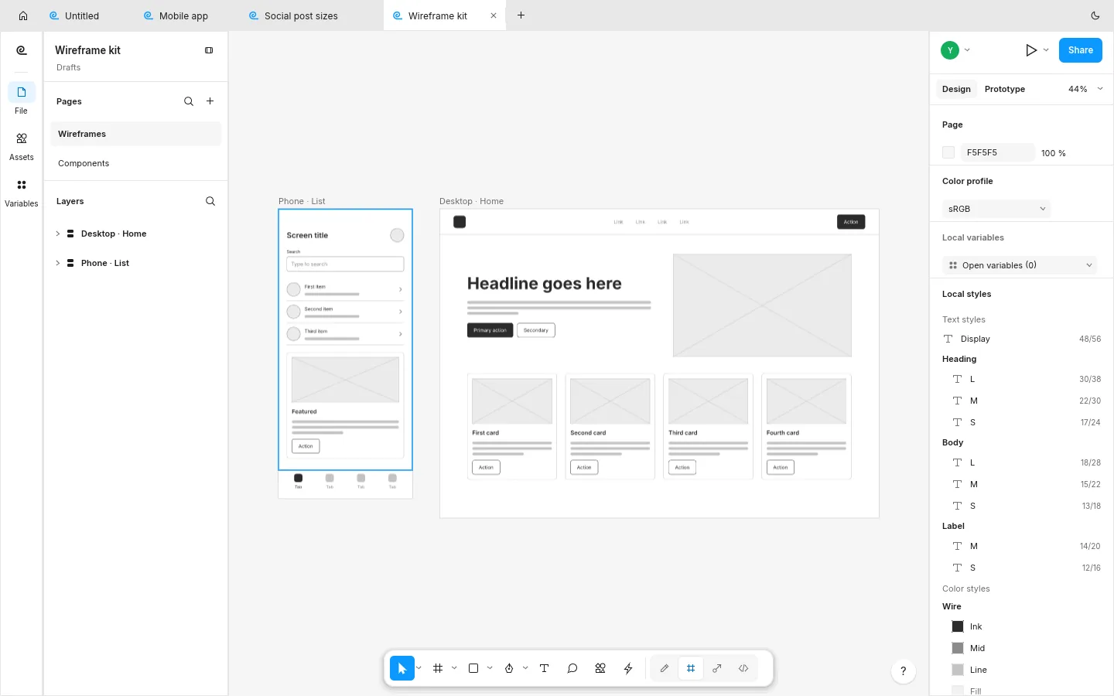Open the Pen tool options chevron
1114x696 pixels.
point(525,668)
